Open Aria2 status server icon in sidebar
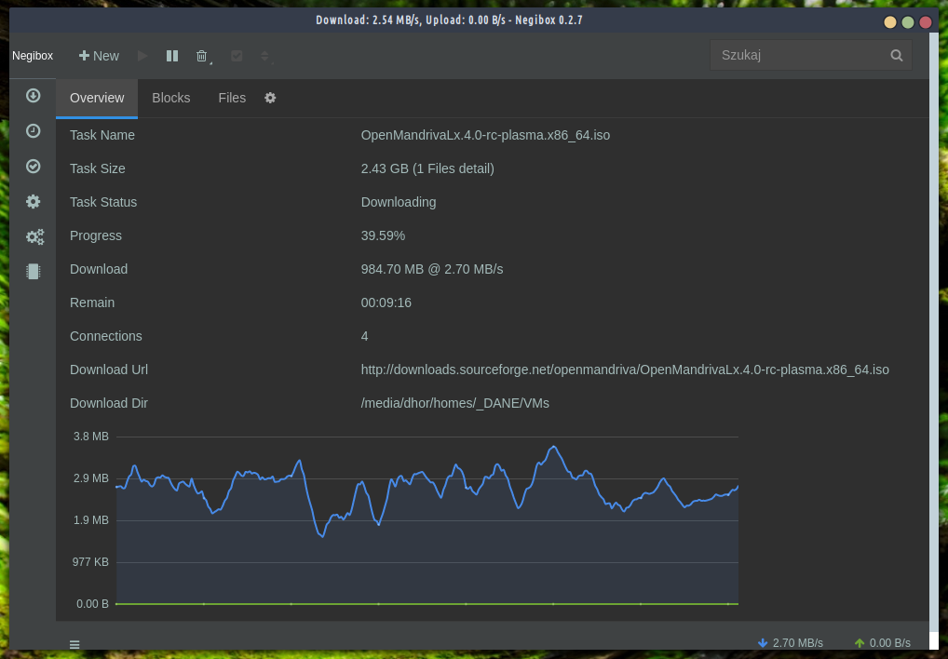 tap(34, 271)
